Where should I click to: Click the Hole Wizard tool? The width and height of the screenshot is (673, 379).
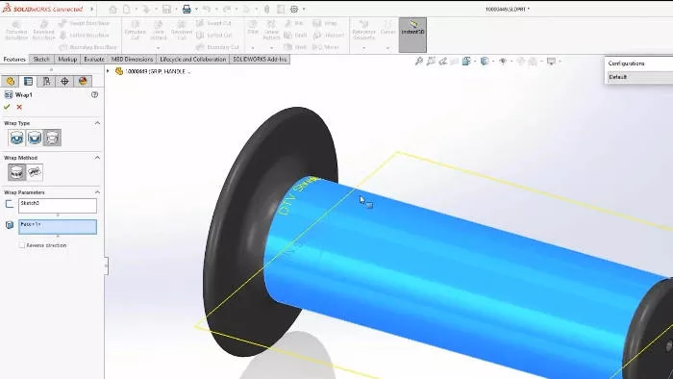pyautogui.click(x=158, y=31)
